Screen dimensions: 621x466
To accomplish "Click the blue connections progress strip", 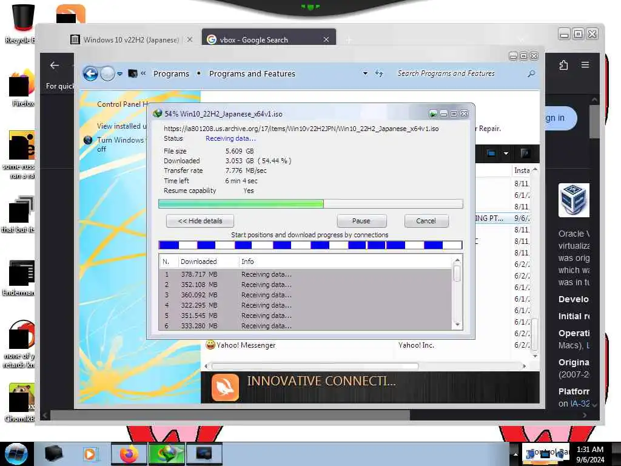I will point(310,245).
